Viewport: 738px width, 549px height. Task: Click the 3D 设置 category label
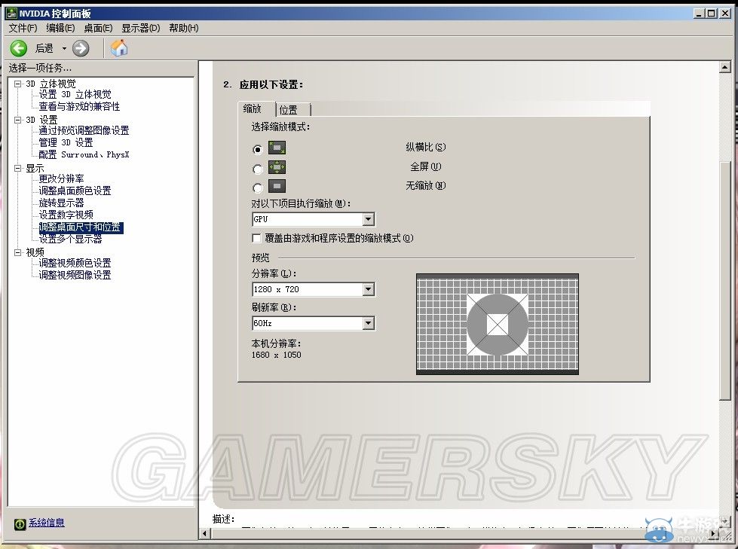(41, 120)
